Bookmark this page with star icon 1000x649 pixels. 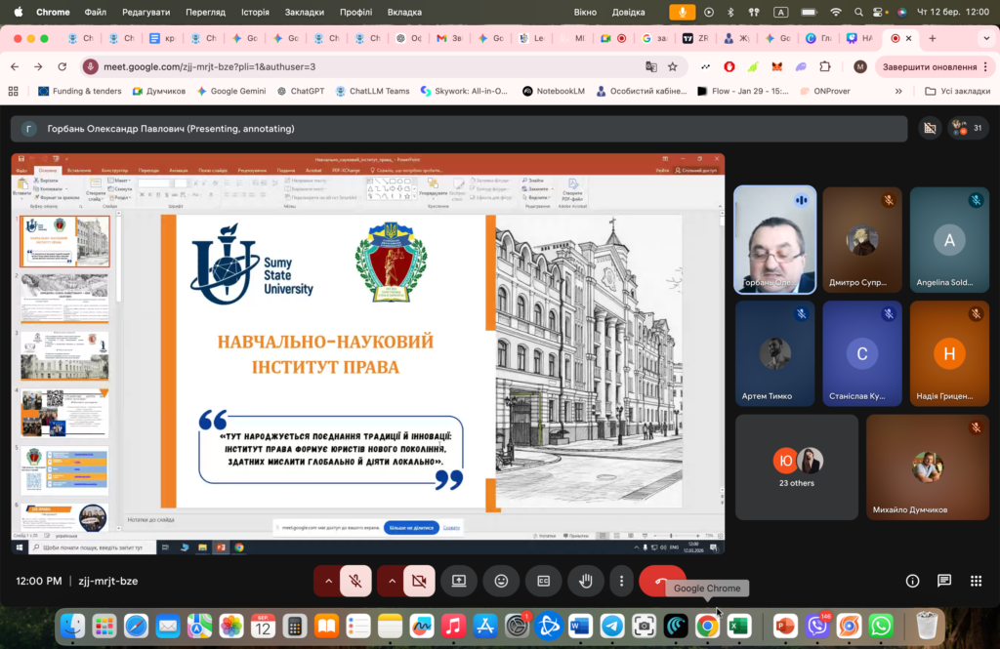point(673,66)
